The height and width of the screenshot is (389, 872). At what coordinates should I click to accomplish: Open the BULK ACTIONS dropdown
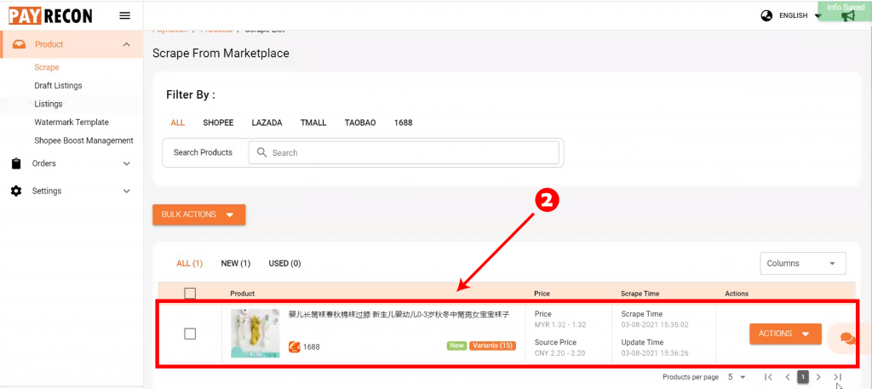199,215
